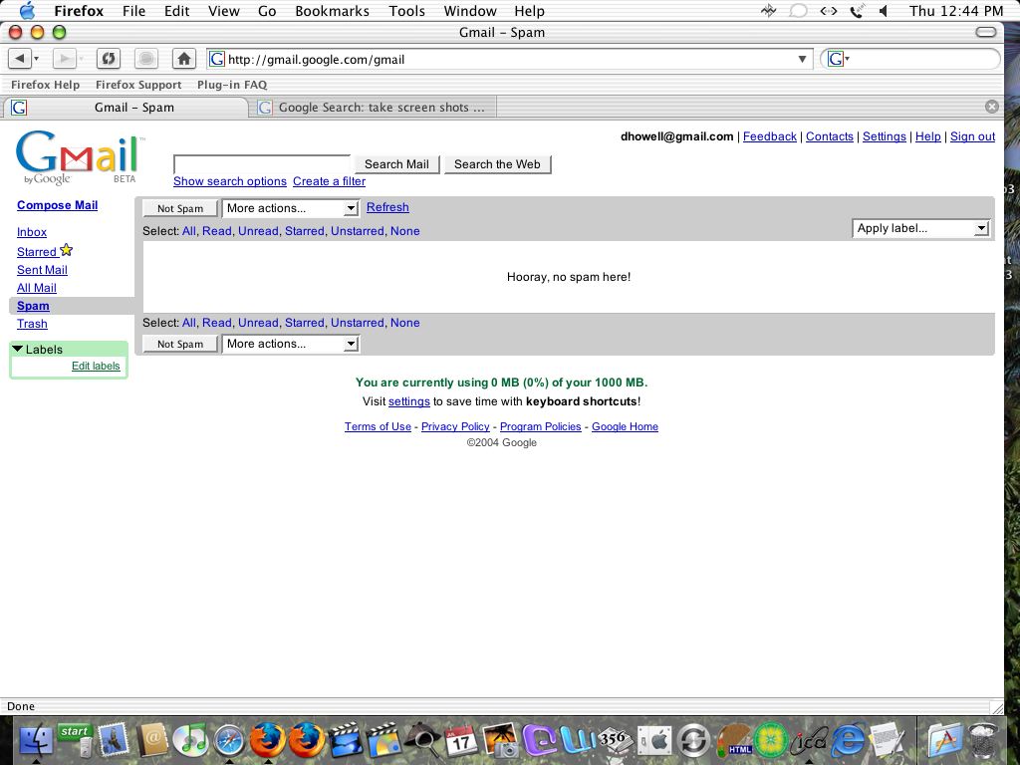This screenshot has height=765, width=1020.
Task: Open the search engine chooser arrow
Action: (x=848, y=59)
